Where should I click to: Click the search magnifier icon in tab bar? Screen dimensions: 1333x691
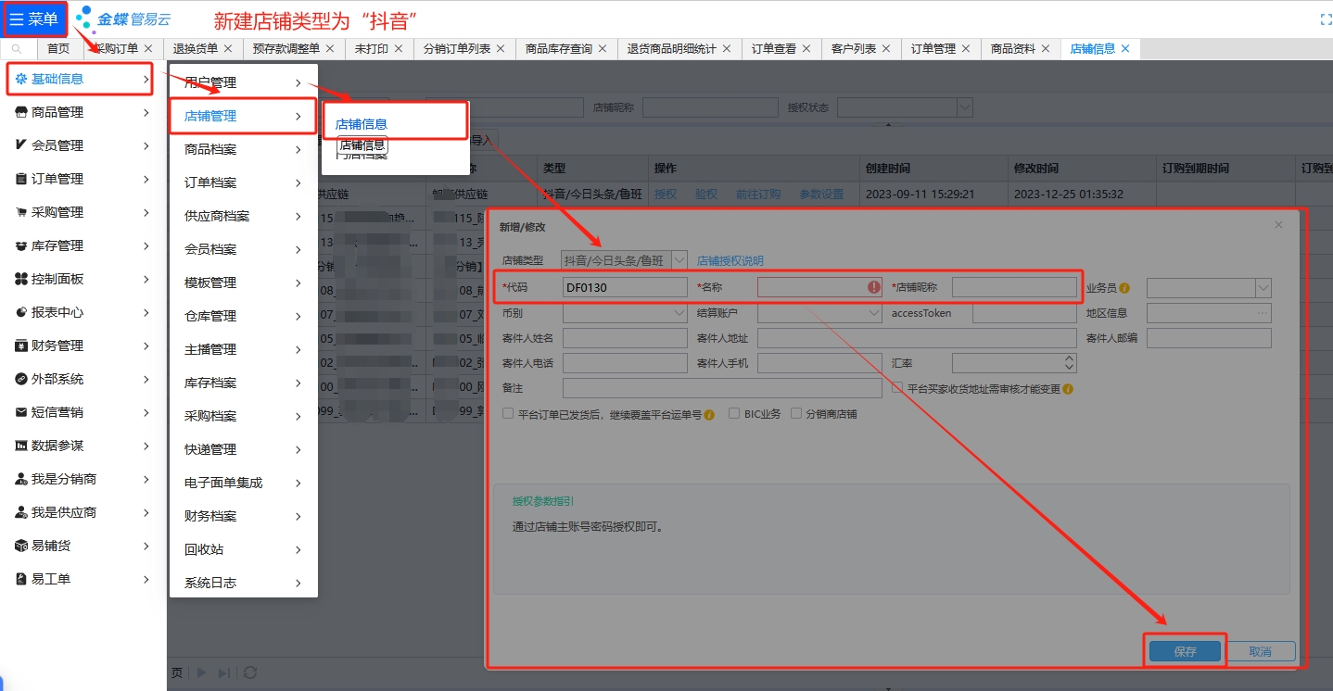[17, 49]
